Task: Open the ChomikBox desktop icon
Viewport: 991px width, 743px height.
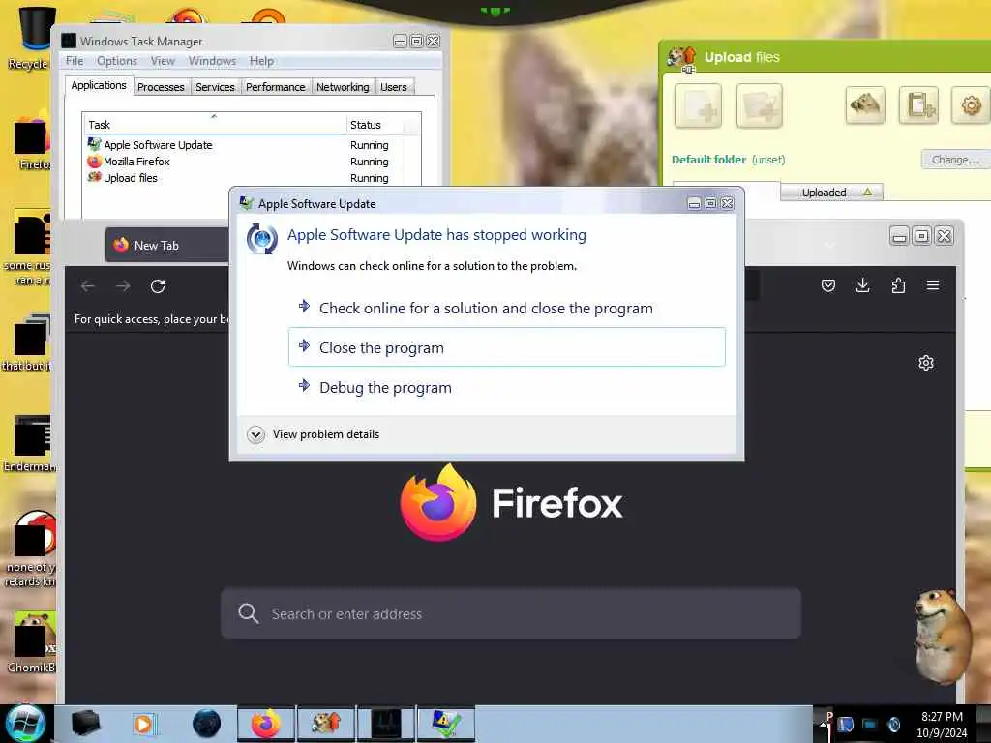Action: pos(32,641)
